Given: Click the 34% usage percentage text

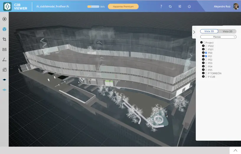Looking at the screenshot, I should click(102, 7).
